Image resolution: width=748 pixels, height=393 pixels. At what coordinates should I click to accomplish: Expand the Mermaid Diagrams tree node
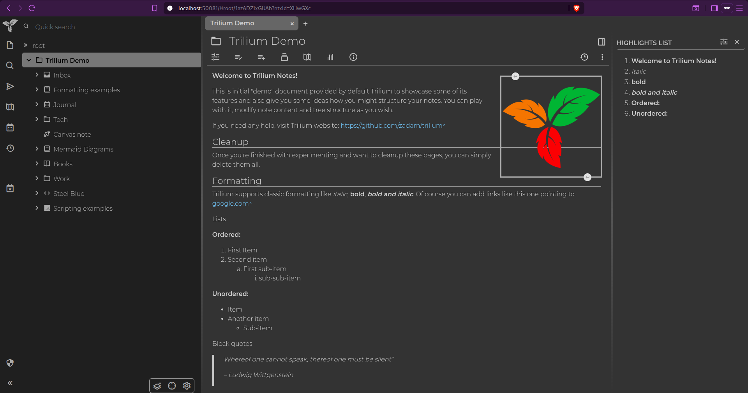point(37,149)
